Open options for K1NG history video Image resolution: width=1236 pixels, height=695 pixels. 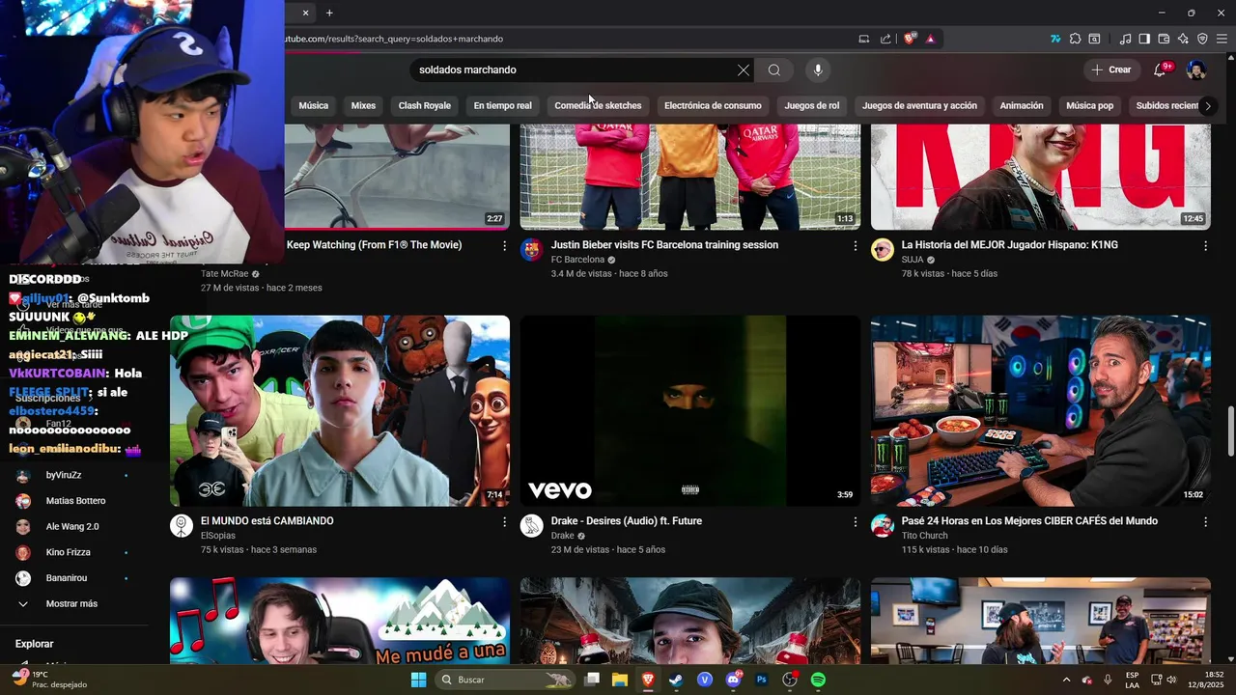1205,246
